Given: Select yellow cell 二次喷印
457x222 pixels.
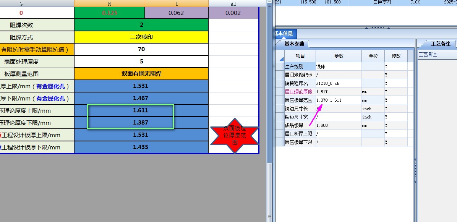Looking at the screenshot, I should (x=141, y=37).
